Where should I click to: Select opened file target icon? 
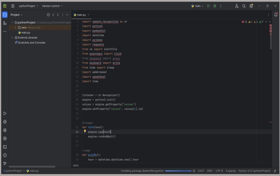pos(48,15)
